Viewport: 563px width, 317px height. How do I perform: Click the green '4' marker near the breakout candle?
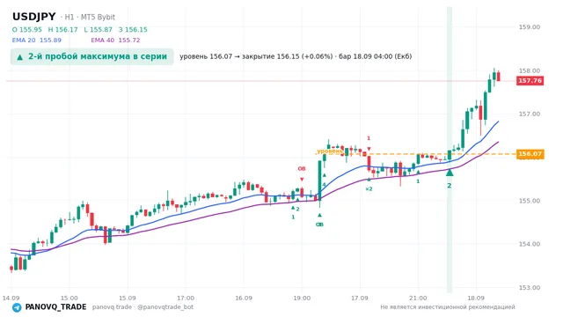click(x=324, y=185)
